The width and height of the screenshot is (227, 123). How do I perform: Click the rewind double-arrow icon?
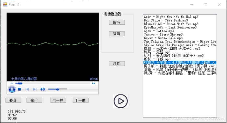pyautogui.click(x=12, y=83)
